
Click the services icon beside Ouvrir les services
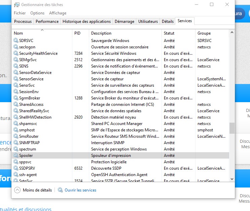(x=60, y=190)
